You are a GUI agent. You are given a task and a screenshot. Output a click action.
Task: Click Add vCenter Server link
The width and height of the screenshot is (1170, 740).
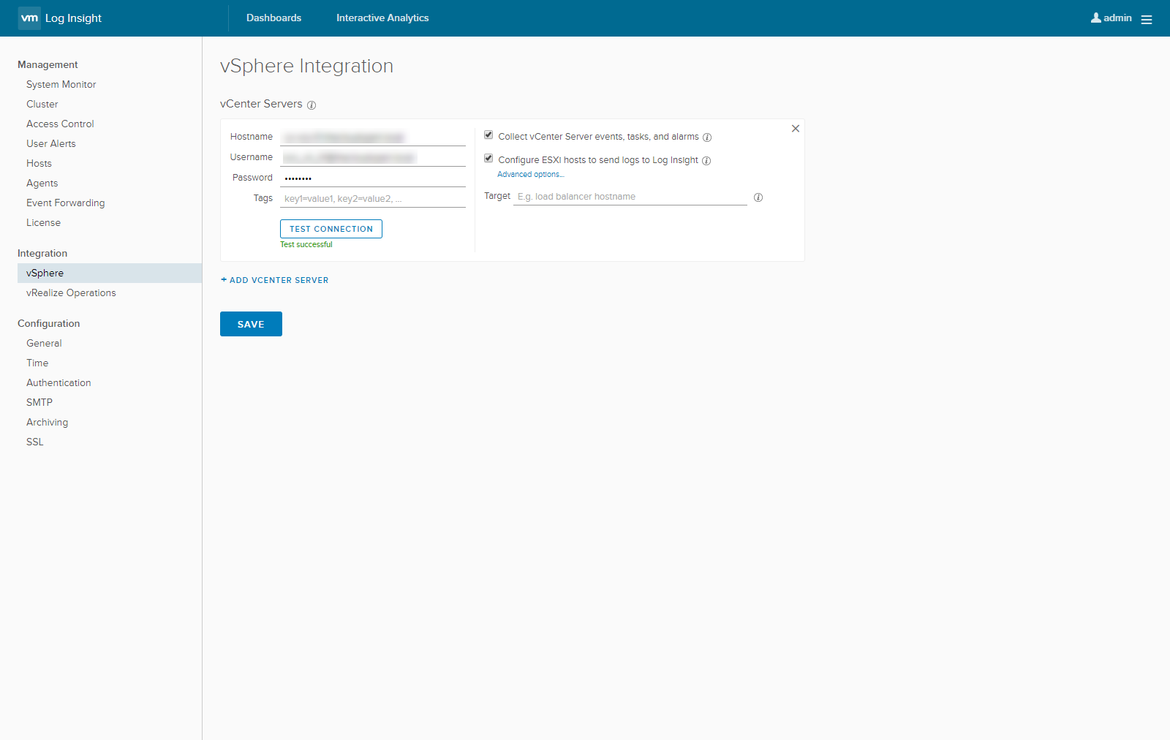275,280
